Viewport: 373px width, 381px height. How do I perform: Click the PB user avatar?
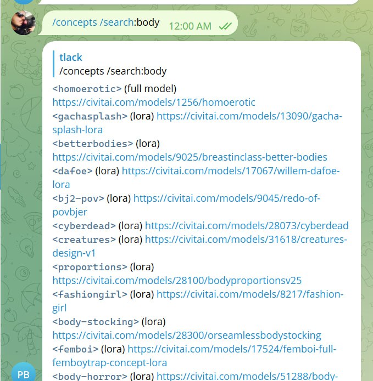point(24,372)
